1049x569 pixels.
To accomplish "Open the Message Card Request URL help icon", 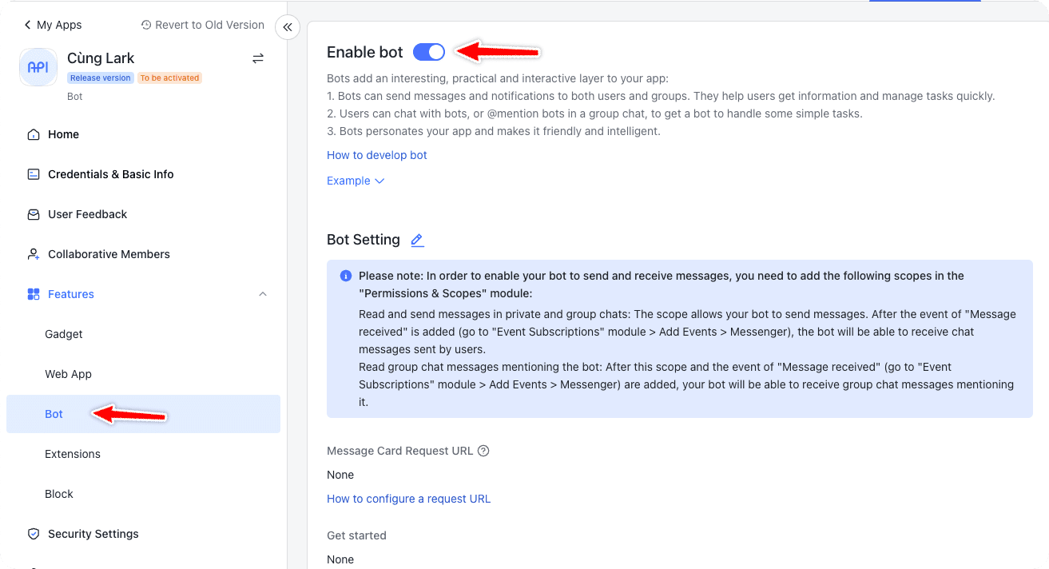I will (x=483, y=450).
